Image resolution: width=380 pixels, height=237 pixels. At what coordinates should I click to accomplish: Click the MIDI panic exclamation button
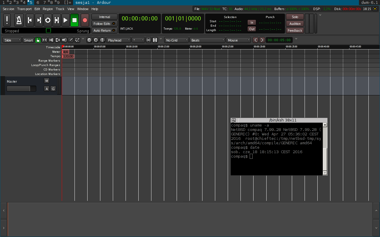coord(7,20)
